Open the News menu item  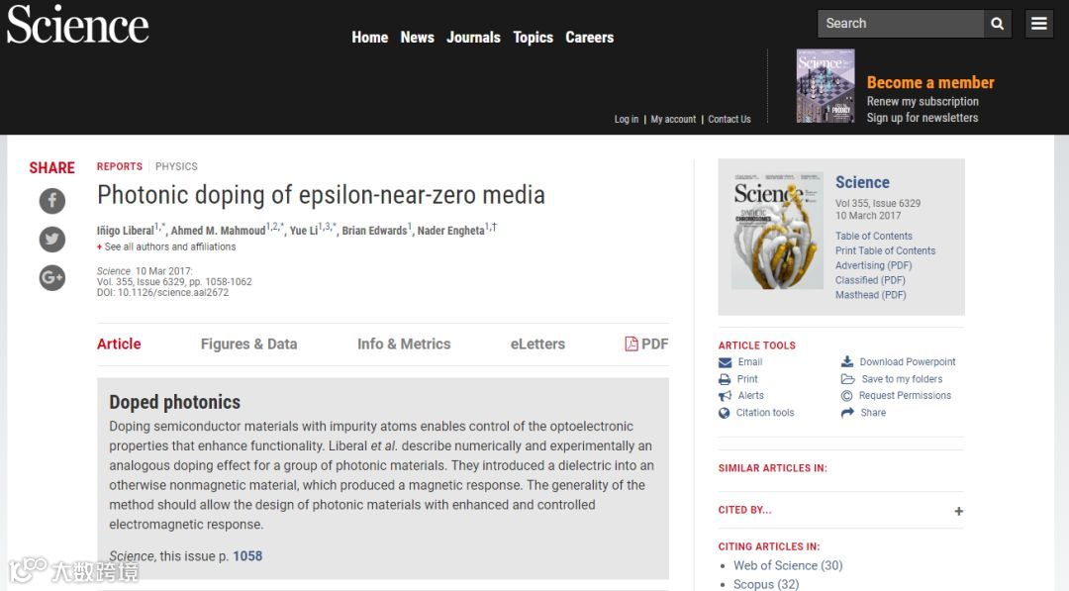(418, 38)
